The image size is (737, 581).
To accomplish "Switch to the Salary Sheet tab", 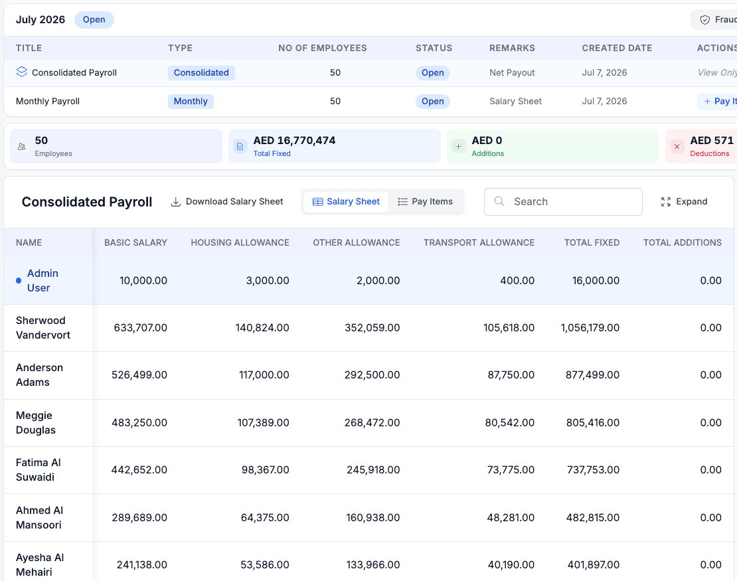I will [x=346, y=202].
